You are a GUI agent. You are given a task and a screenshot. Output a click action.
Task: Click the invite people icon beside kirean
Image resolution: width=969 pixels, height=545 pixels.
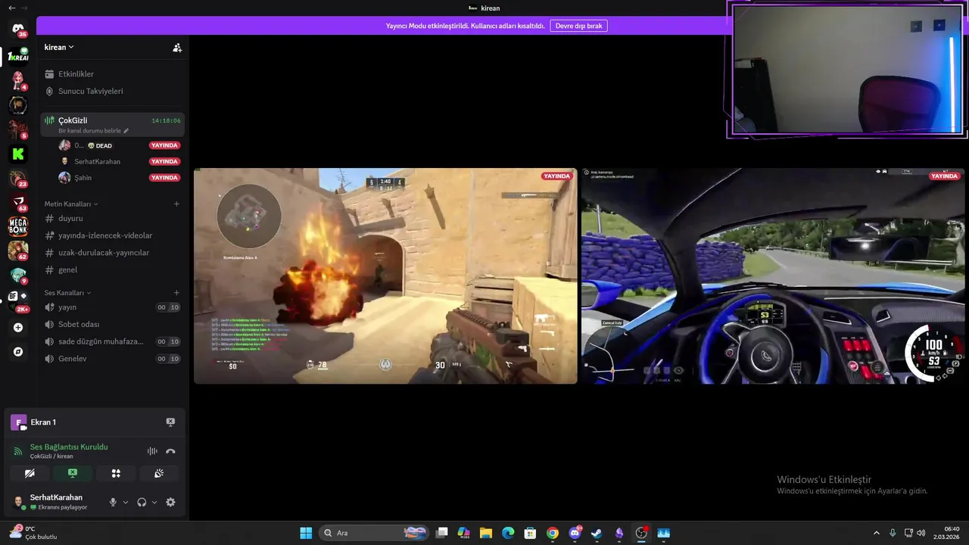click(x=177, y=48)
